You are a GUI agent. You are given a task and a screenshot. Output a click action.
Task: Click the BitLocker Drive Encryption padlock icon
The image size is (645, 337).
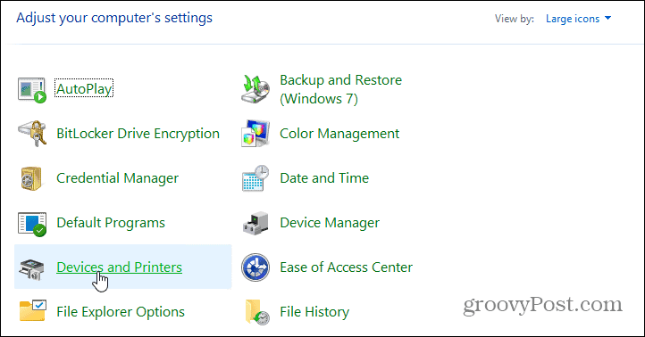(32, 134)
